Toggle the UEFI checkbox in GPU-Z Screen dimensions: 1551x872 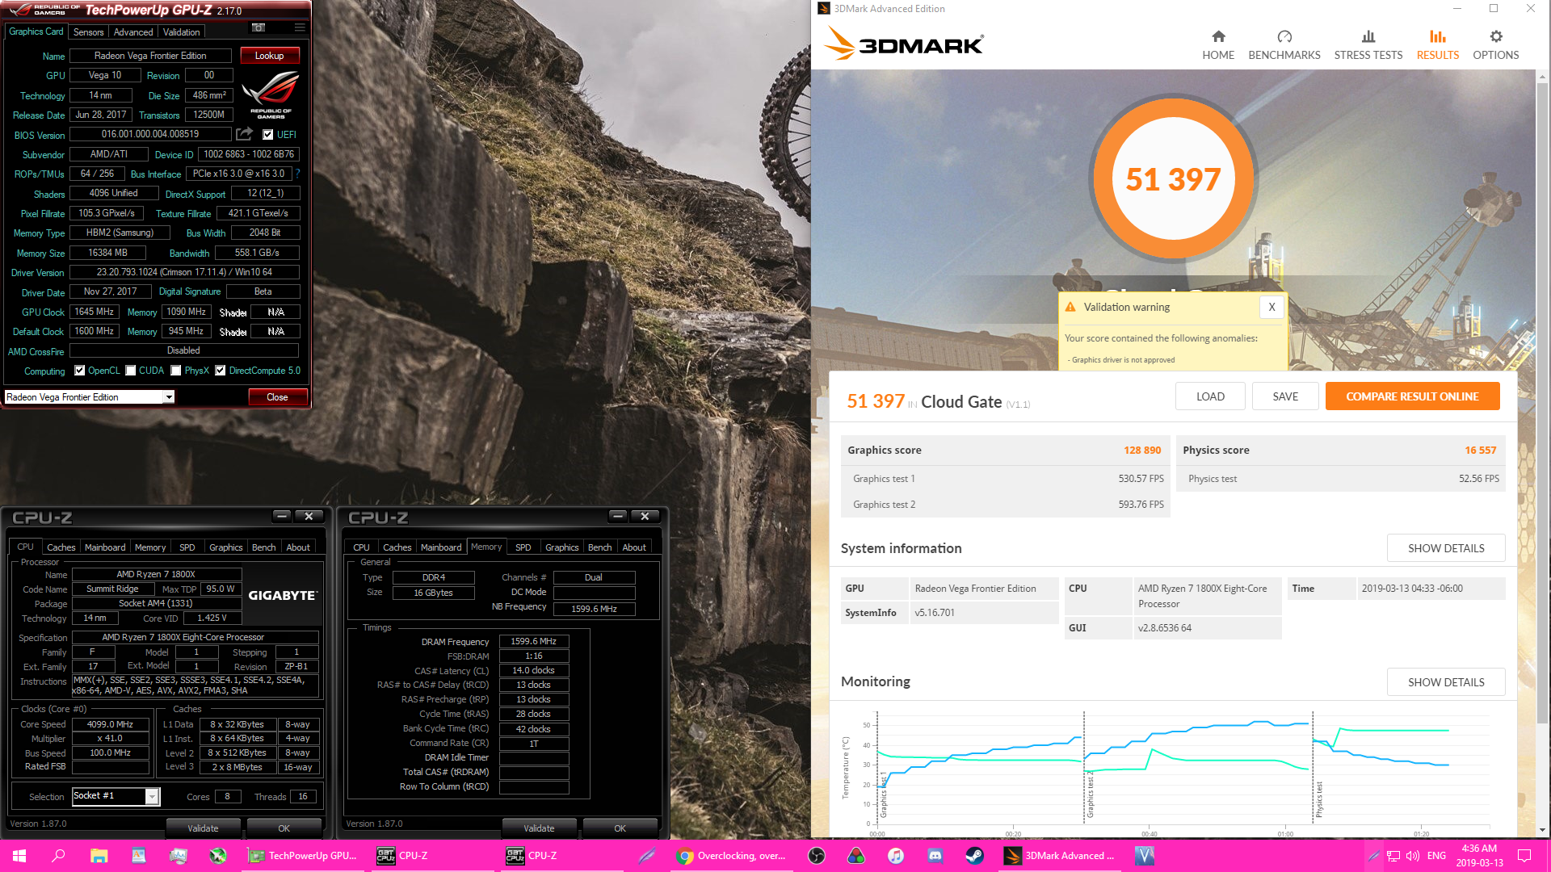tap(268, 135)
